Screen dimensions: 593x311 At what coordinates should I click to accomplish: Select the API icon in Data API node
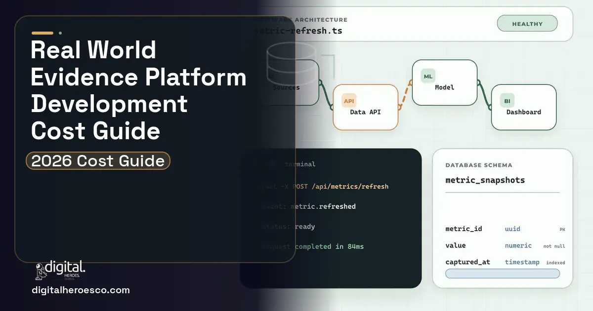(349, 101)
